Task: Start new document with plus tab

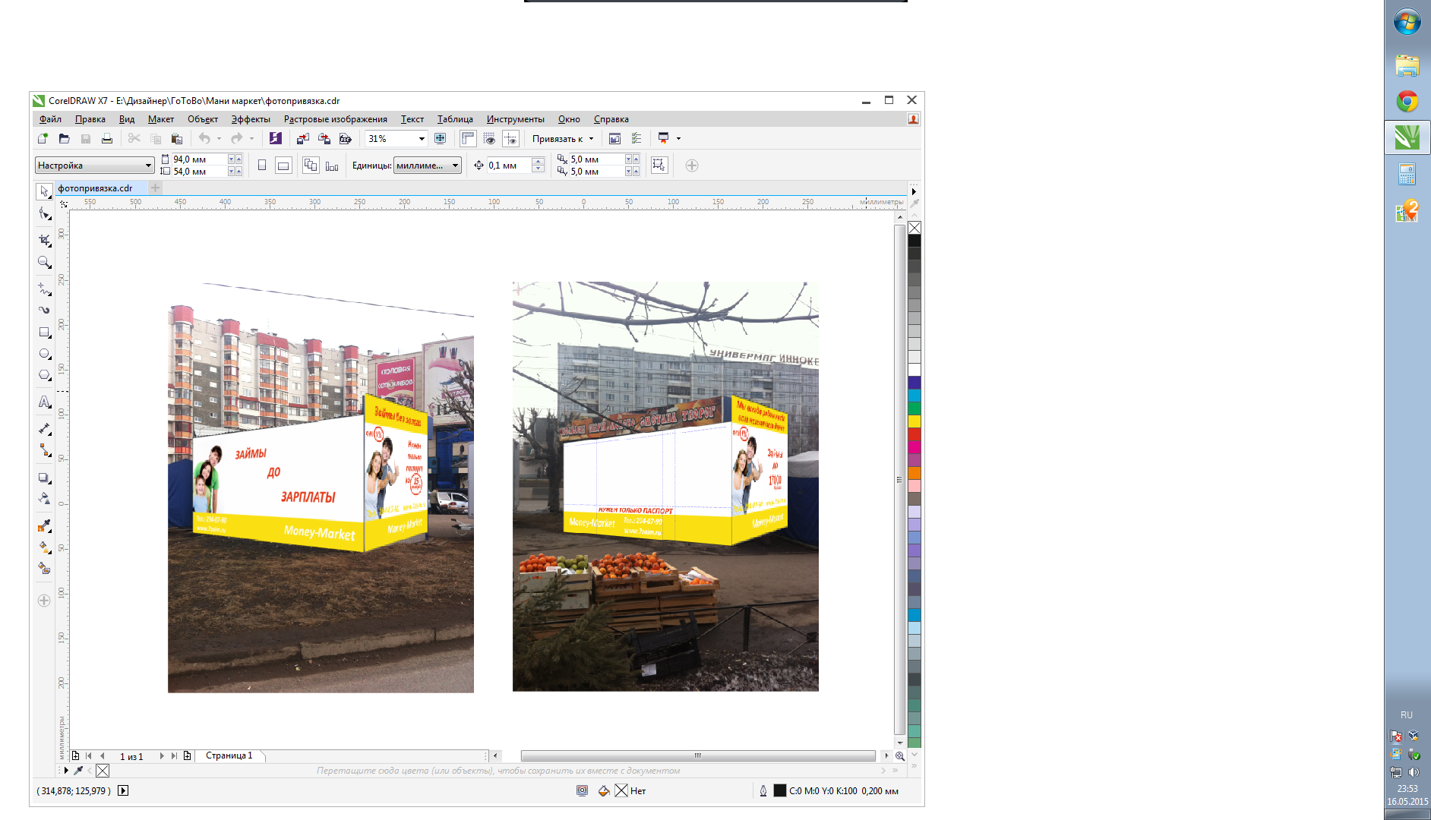Action: click(x=155, y=188)
